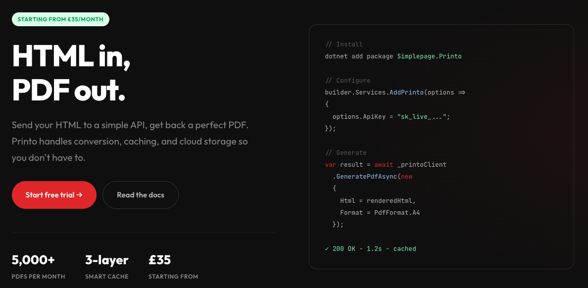Screen dimensions: 588x288
Task: Select the HTML in, PDF out. headline
Action: (71, 74)
